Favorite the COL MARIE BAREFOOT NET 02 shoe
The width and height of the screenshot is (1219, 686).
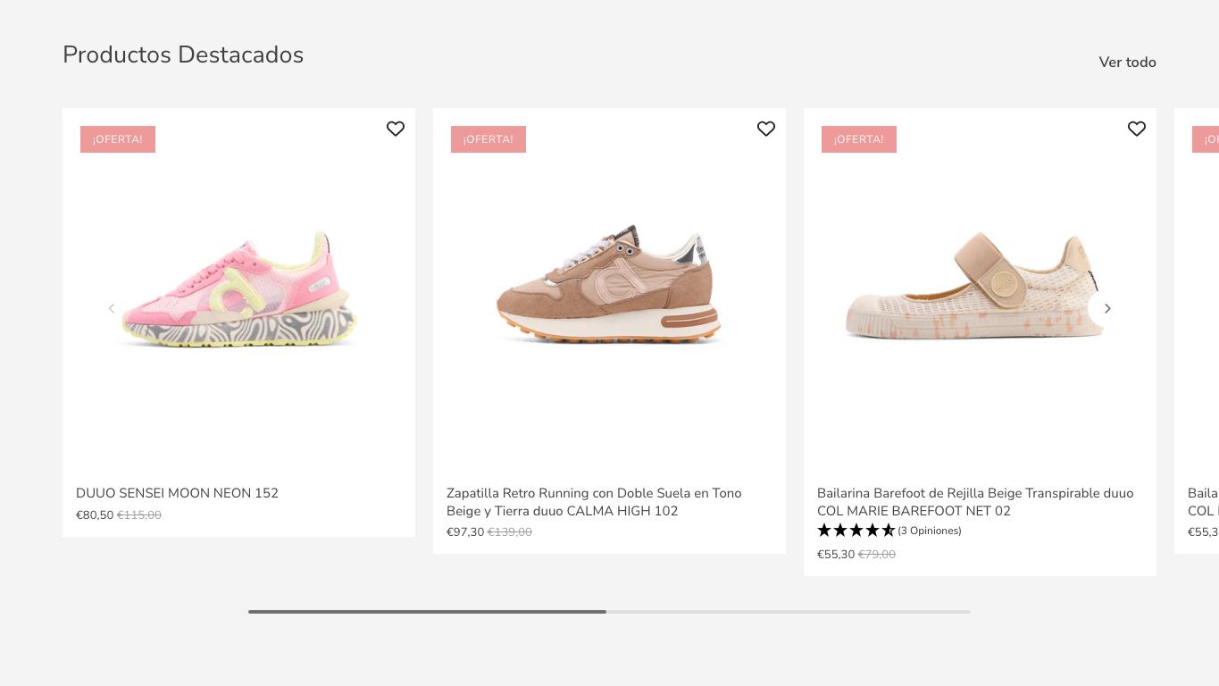pos(1137,129)
